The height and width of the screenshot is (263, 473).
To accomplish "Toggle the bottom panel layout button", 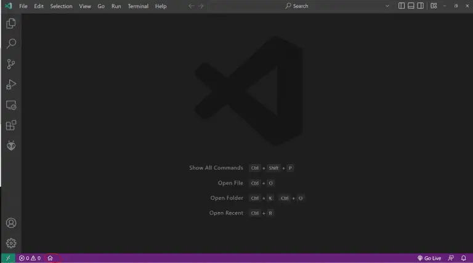I will tap(411, 6).
